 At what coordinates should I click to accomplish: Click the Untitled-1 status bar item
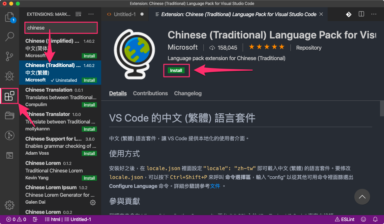point(78,219)
